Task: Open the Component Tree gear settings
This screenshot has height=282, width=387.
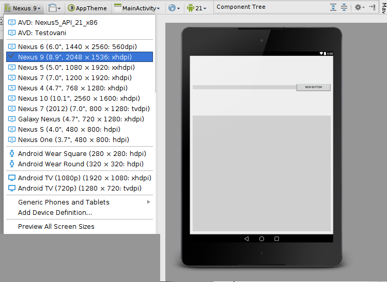Action: [x=360, y=7]
